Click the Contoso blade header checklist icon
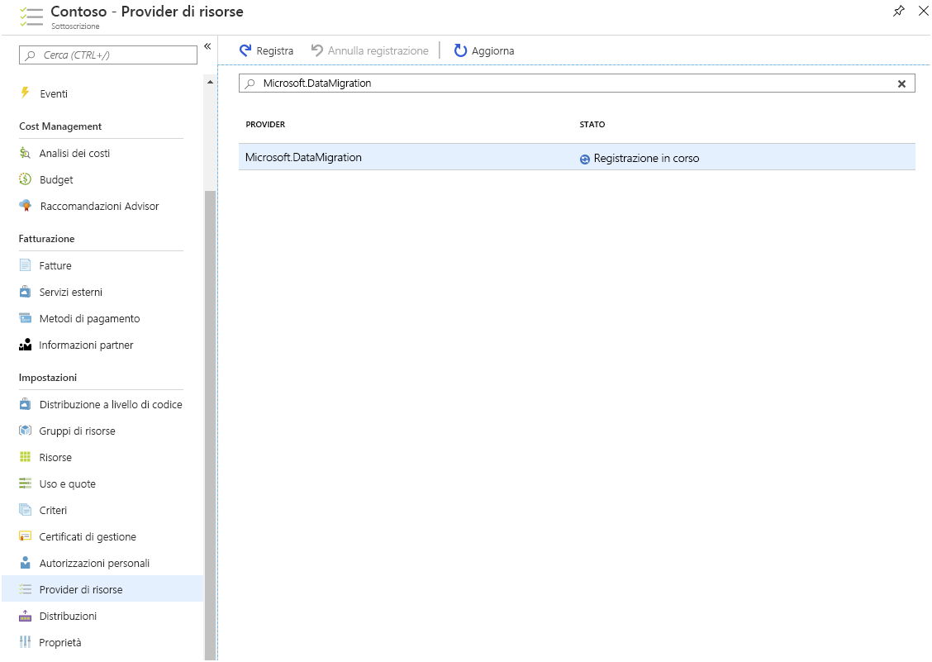This screenshot has height=662, width=932. coord(31,17)
